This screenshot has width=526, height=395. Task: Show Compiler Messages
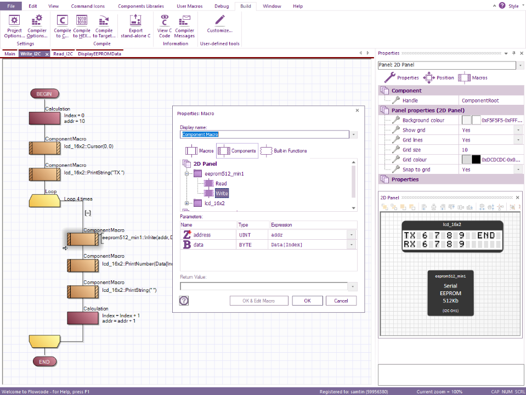(x=184, y=26)
